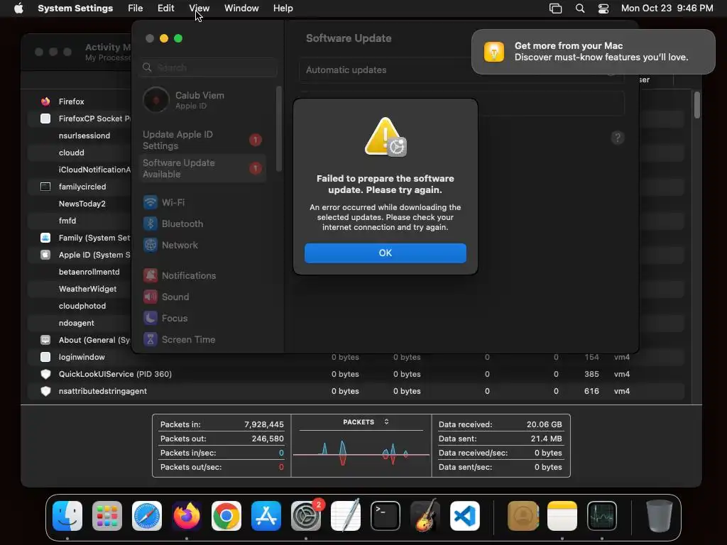Select cloudphotod process row
The image size is (727, 545).
pyautogui.click(x=82, y=307)
